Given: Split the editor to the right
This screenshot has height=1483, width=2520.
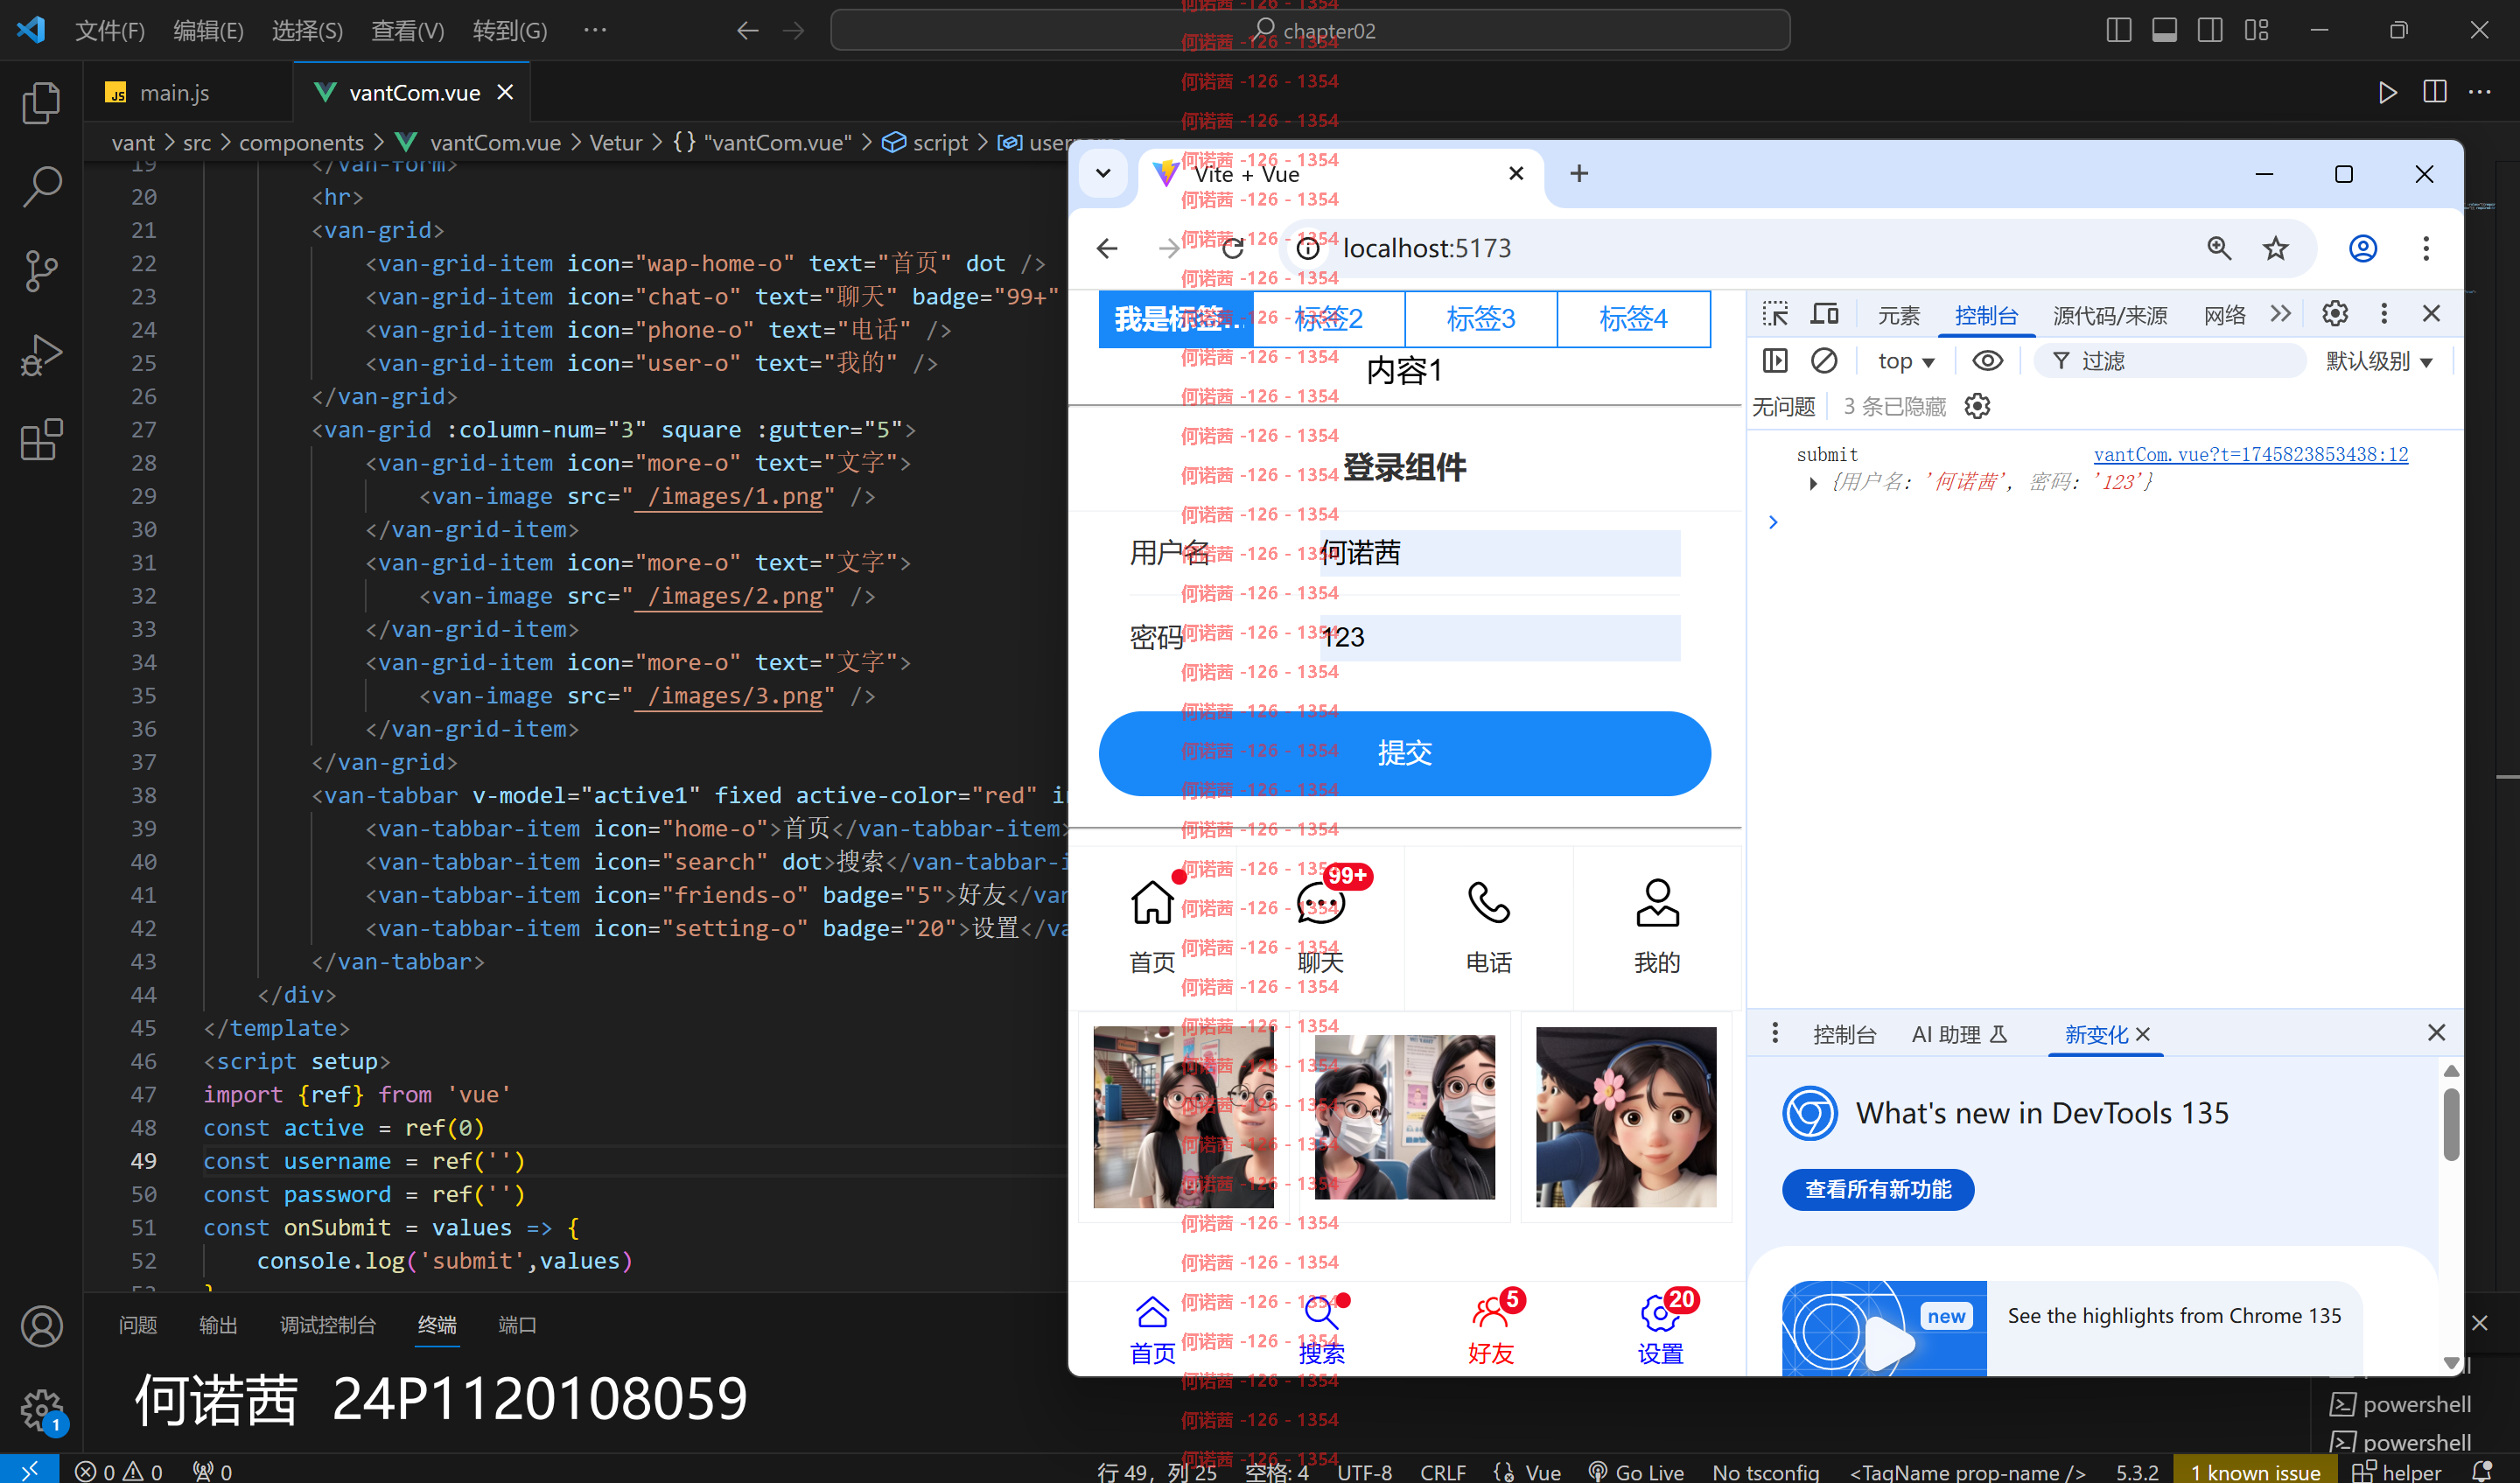Looking at the screenshot, I should tap(2435, 92).
